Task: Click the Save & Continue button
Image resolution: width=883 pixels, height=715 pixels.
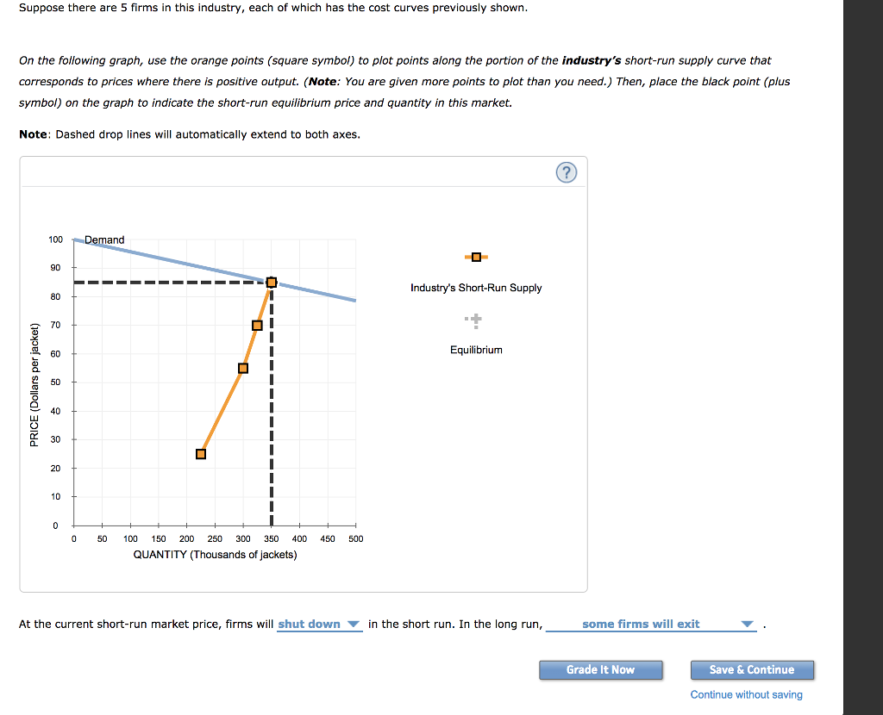Action: [752, 669]
